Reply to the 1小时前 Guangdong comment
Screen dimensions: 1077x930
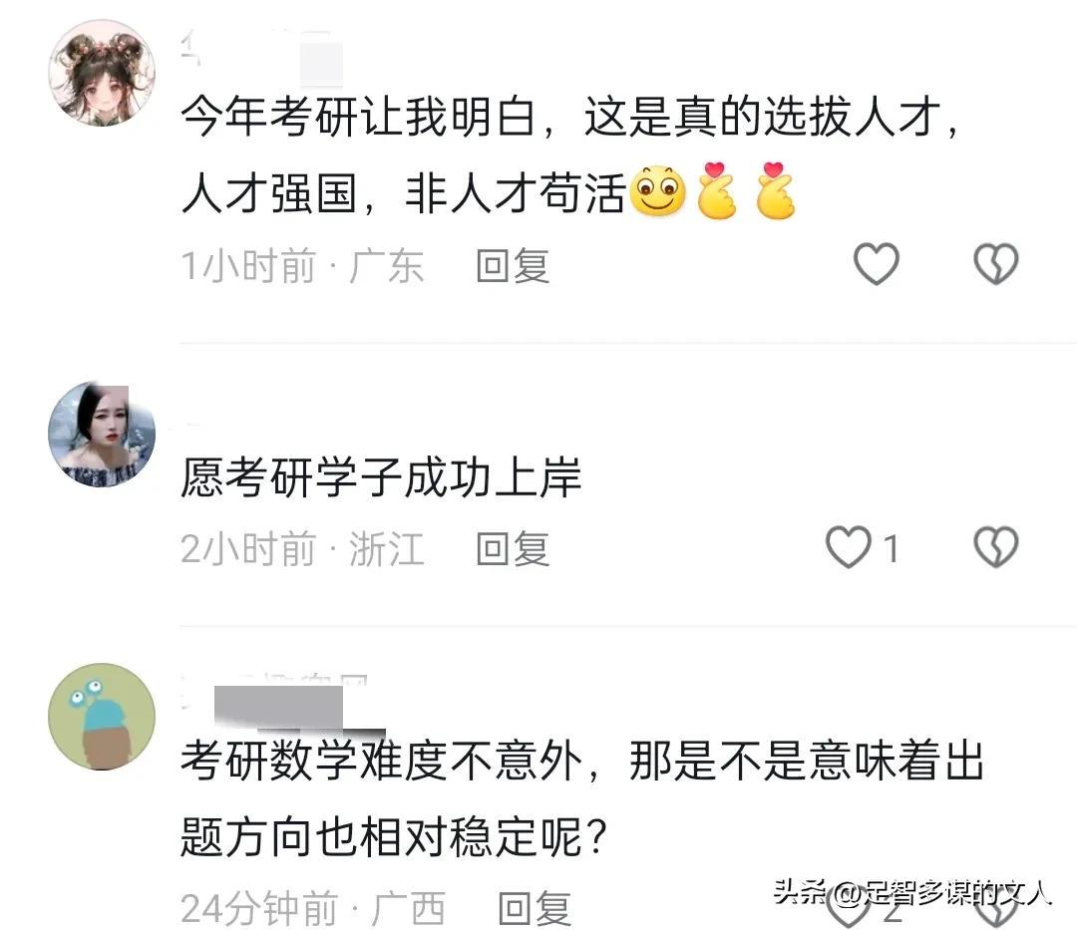click(x=514, y=265)
